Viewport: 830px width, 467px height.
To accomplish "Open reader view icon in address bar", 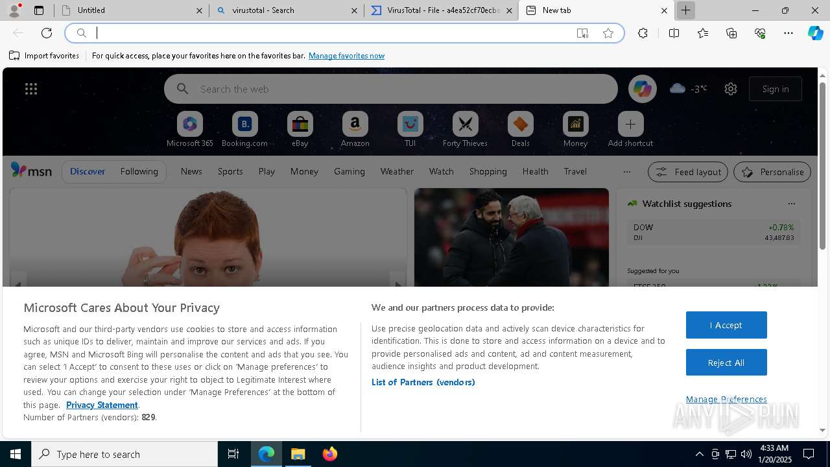I will coord(582,33).
